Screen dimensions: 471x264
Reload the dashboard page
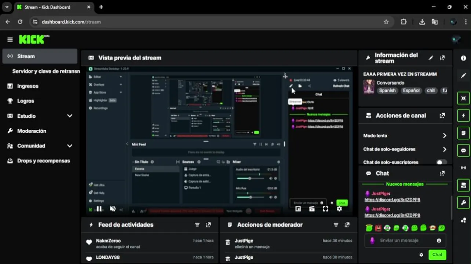point(20,22)
